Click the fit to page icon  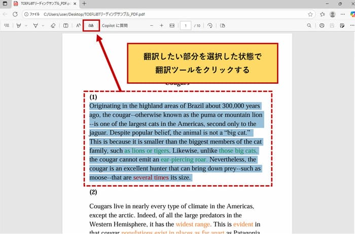(x=172, y=25)
